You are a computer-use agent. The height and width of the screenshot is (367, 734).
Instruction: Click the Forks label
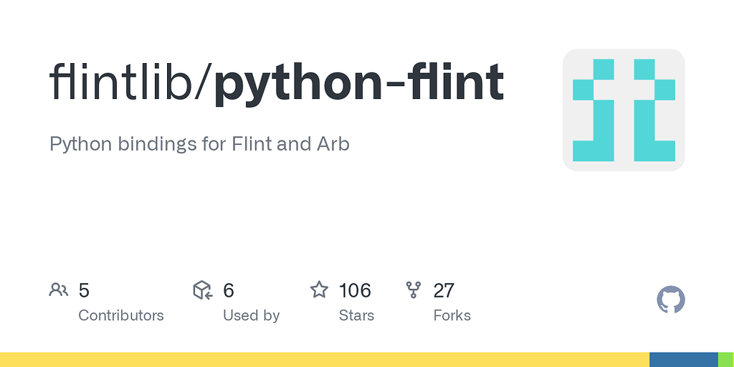(452, 315)
